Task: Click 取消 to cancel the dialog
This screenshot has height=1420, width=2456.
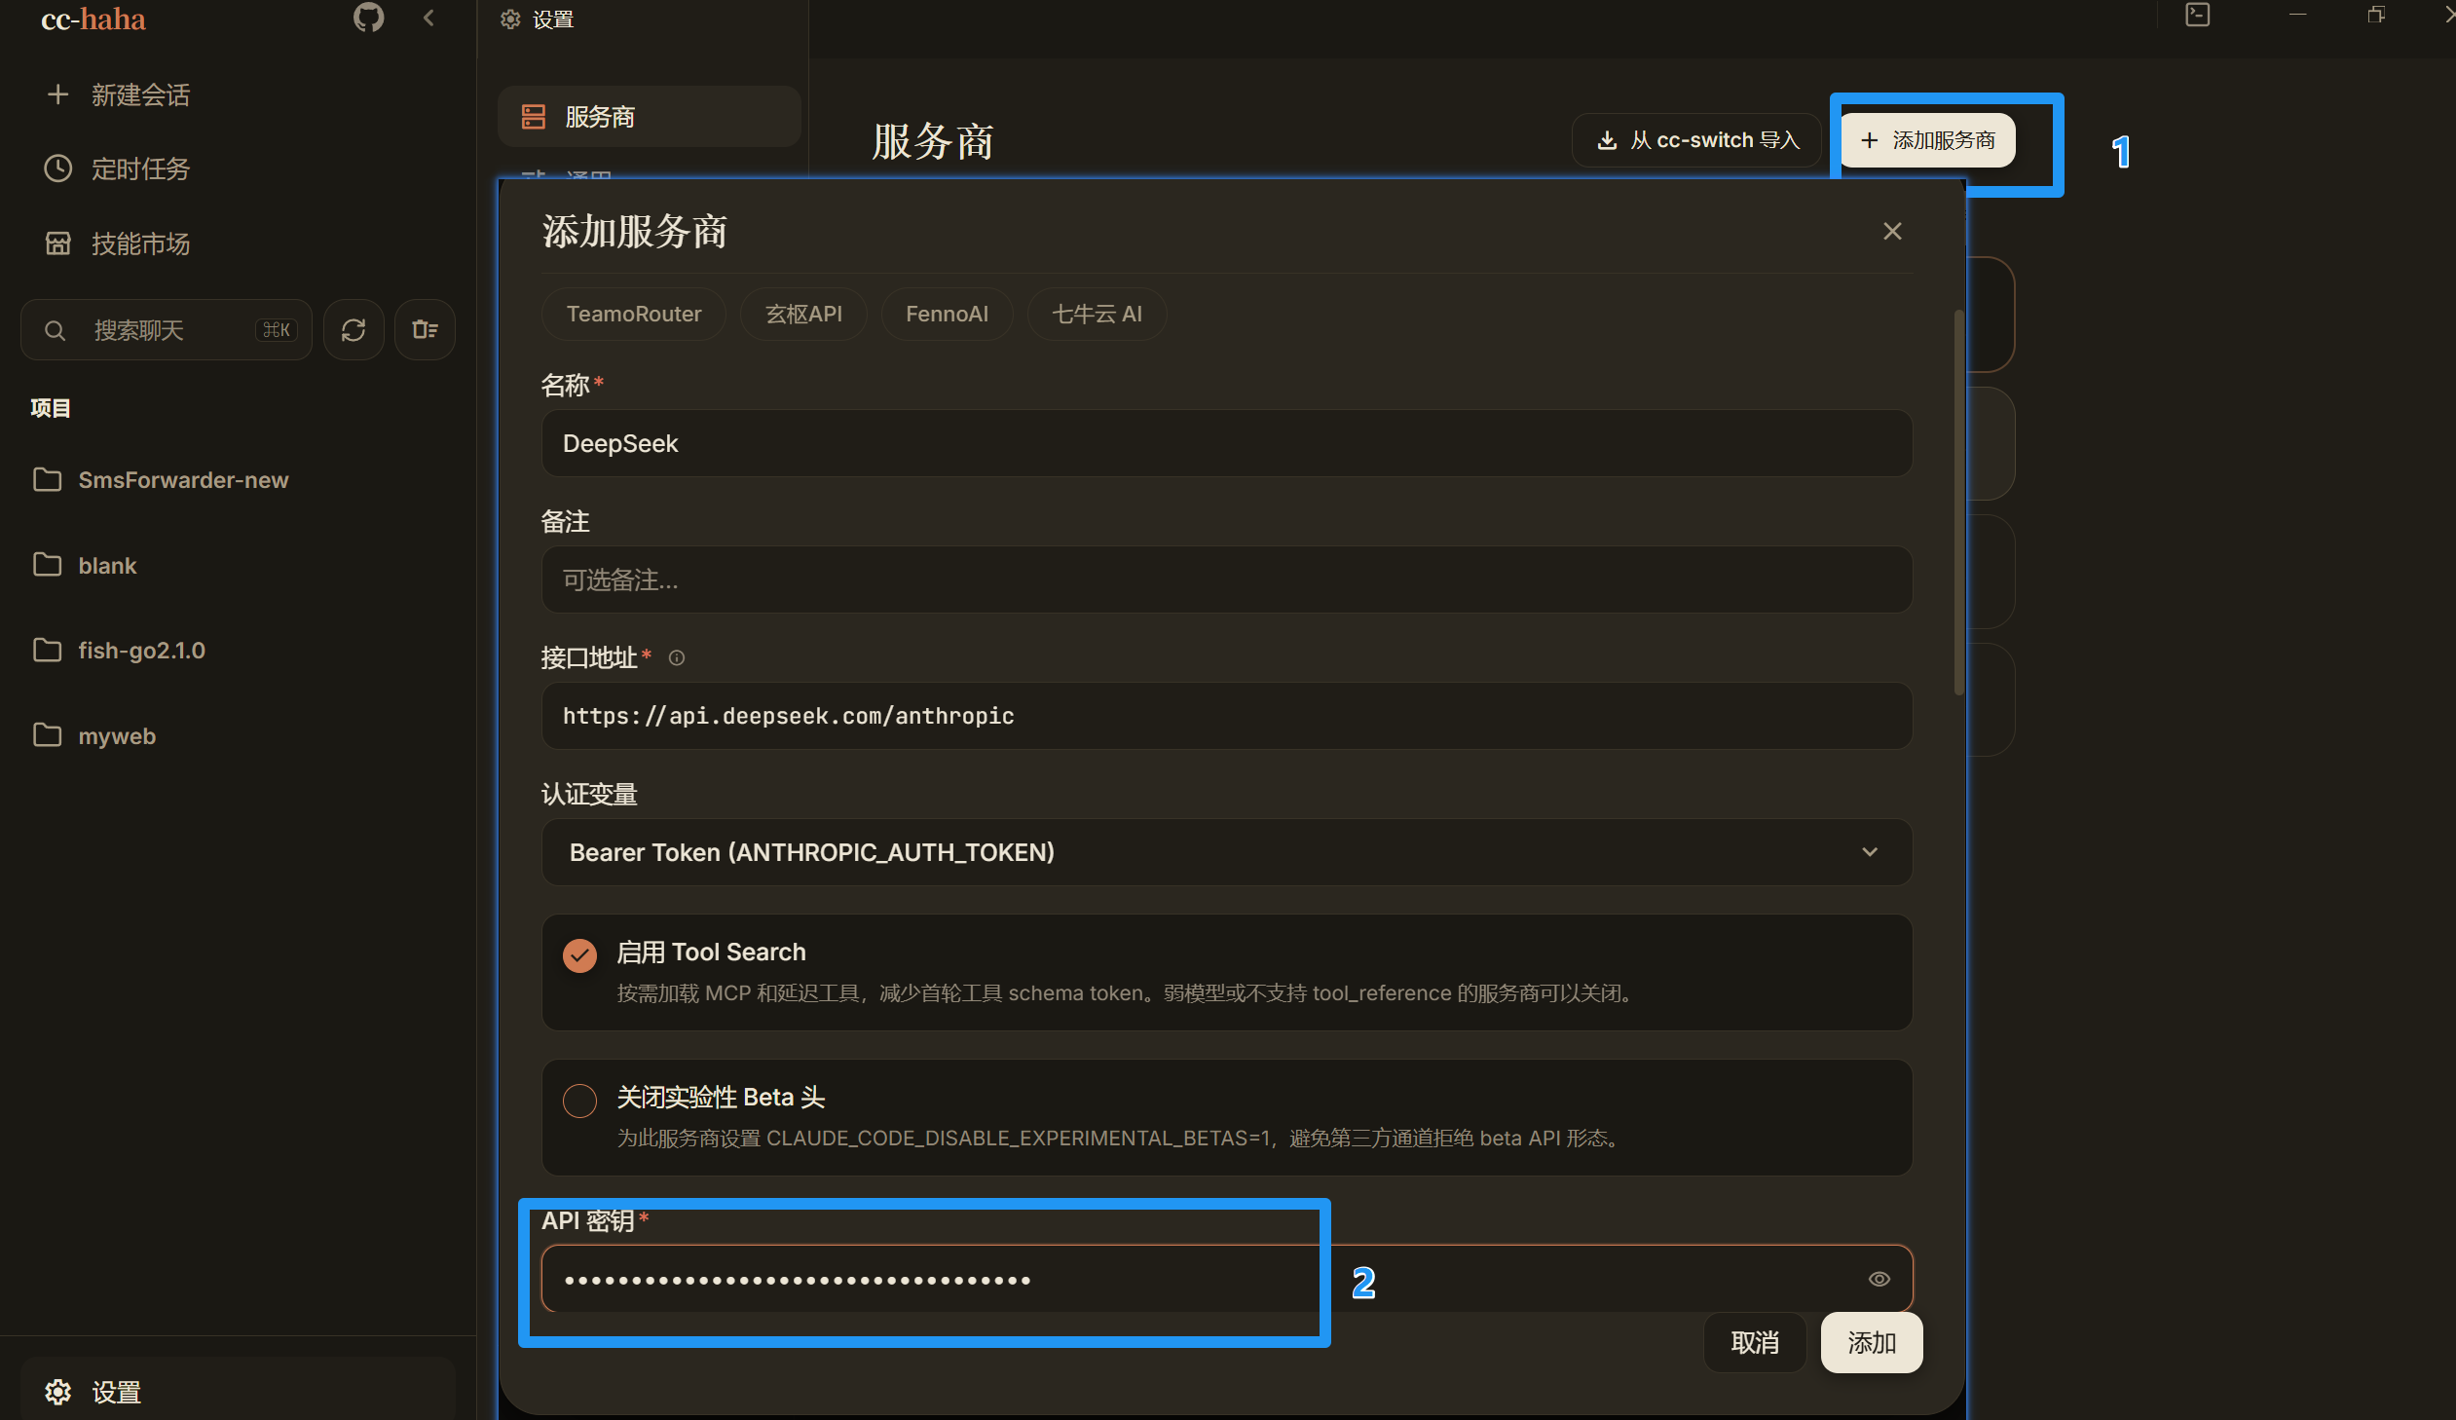Action: 1755,1343
